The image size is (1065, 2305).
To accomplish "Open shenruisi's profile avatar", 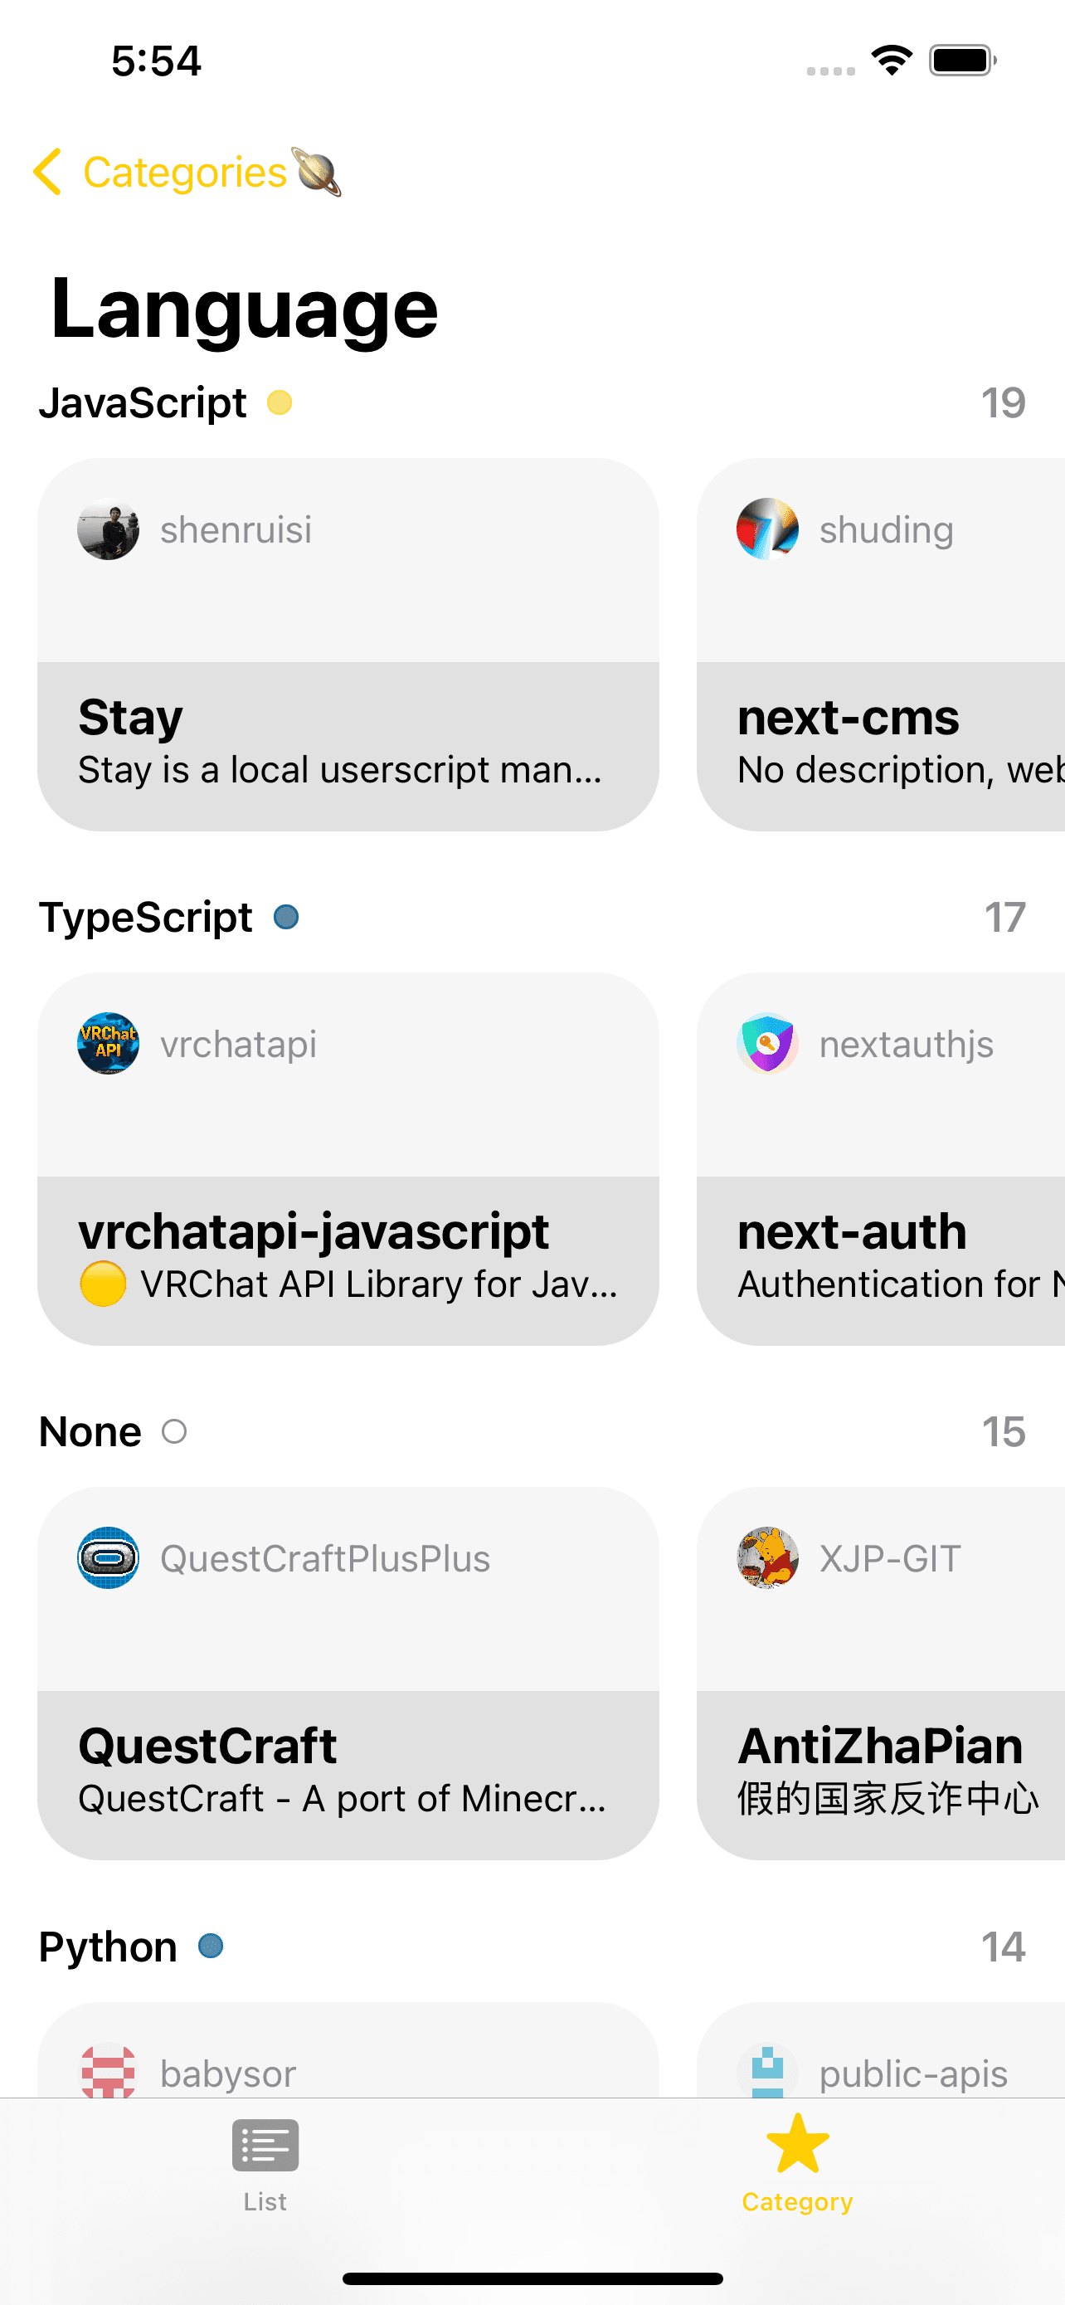I will tap(108, 529).
